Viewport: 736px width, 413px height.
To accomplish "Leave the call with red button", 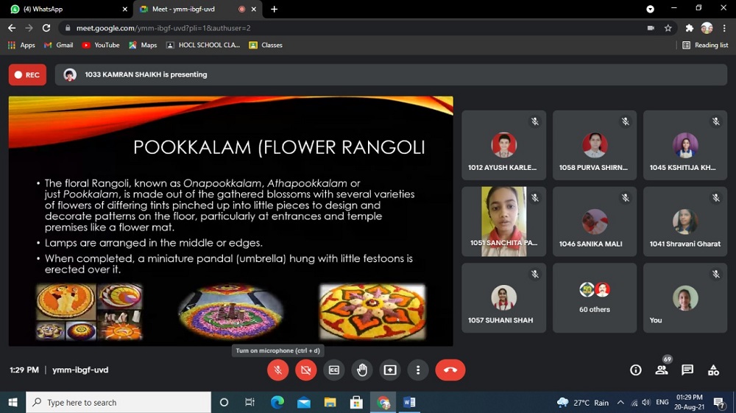I will click(x=450, y=370).
